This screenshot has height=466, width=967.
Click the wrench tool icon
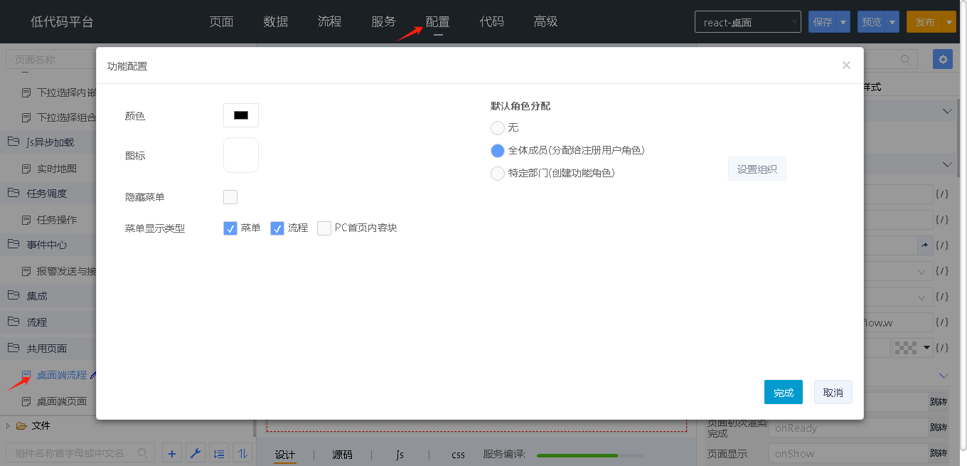[x=196, y=453]
